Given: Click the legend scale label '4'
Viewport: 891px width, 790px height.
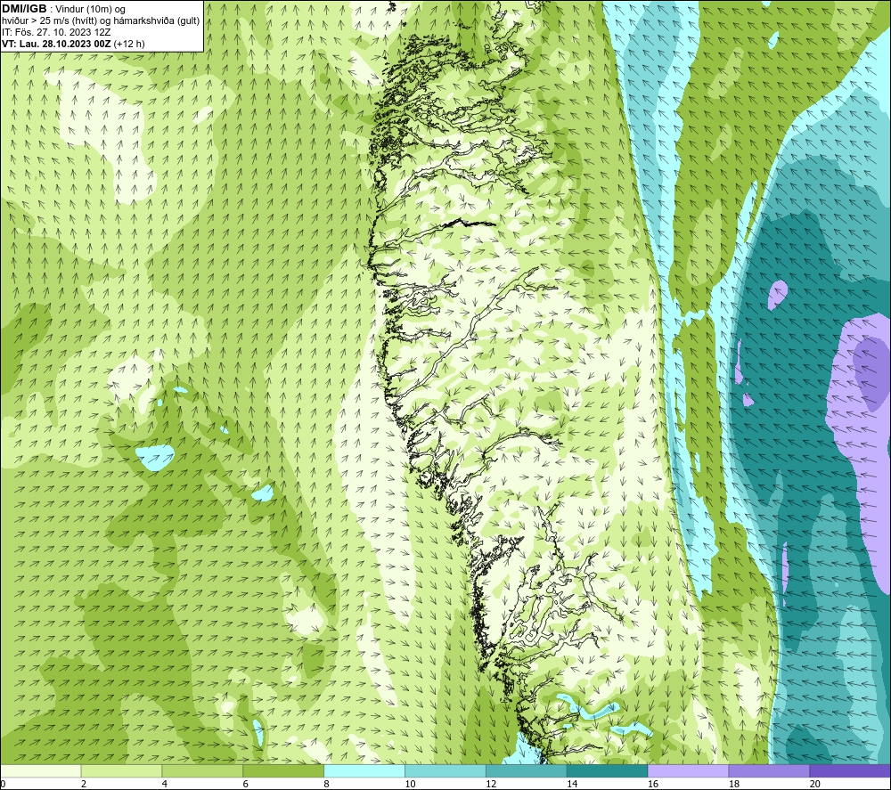Looking at the screenshot, I should 165,784.
